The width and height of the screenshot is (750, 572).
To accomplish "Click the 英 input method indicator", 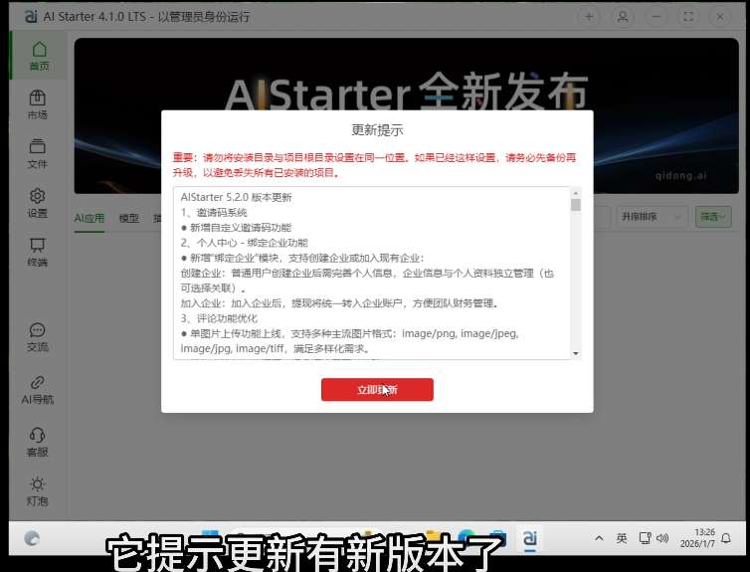I will pyautogui.click(x=622, y=538).
